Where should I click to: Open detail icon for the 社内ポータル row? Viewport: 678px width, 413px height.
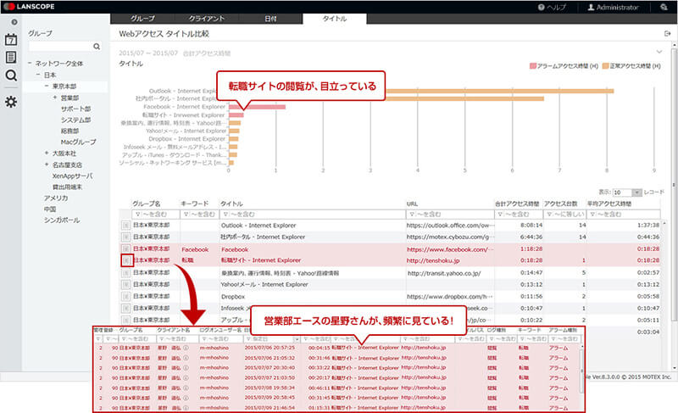pyautogui.click(x=125, y=237)
